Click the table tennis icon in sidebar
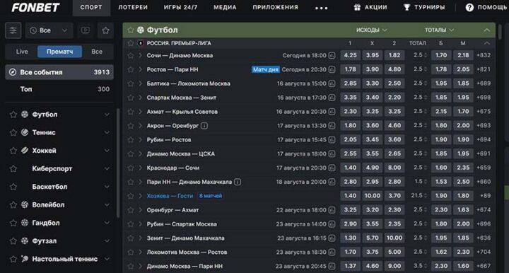This screenshot has height=273, width=509. point(25,259)
